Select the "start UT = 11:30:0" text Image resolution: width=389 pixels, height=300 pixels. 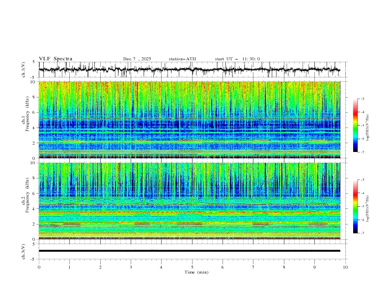tap(237, 59)
